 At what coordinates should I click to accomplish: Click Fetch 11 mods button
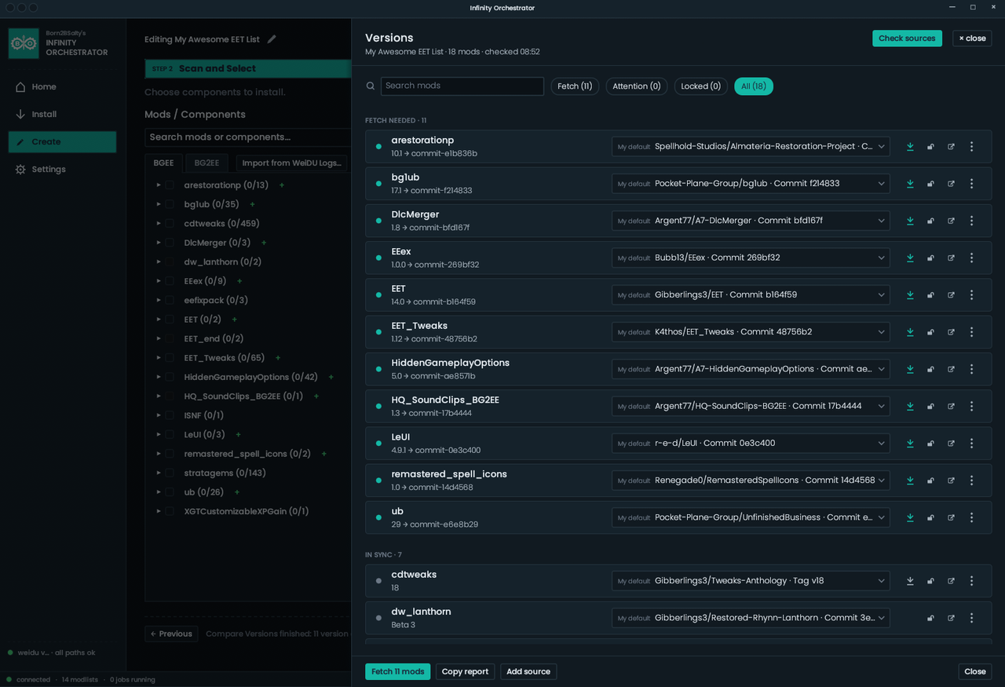click(397, 672)
